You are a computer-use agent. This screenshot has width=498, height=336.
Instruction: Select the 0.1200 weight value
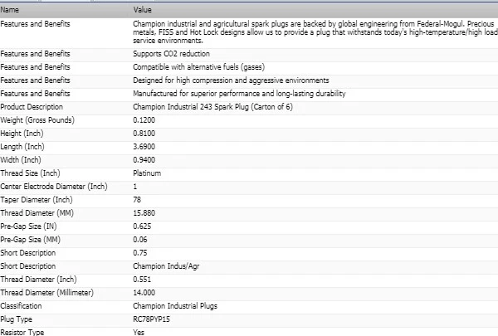[144, 120]
